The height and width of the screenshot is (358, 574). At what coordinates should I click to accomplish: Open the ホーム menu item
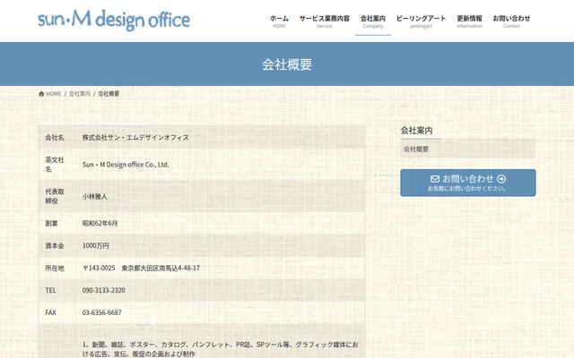pos(279,21)
